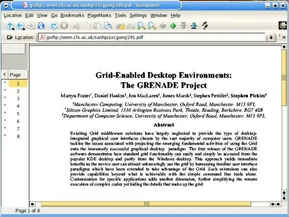Open the Location menu

point(13,15)
